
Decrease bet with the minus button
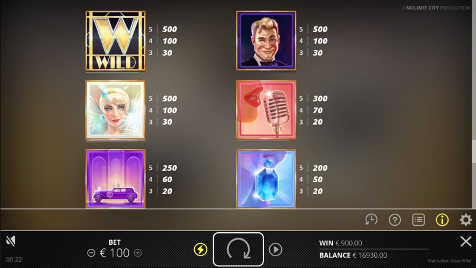click(91, 253)
